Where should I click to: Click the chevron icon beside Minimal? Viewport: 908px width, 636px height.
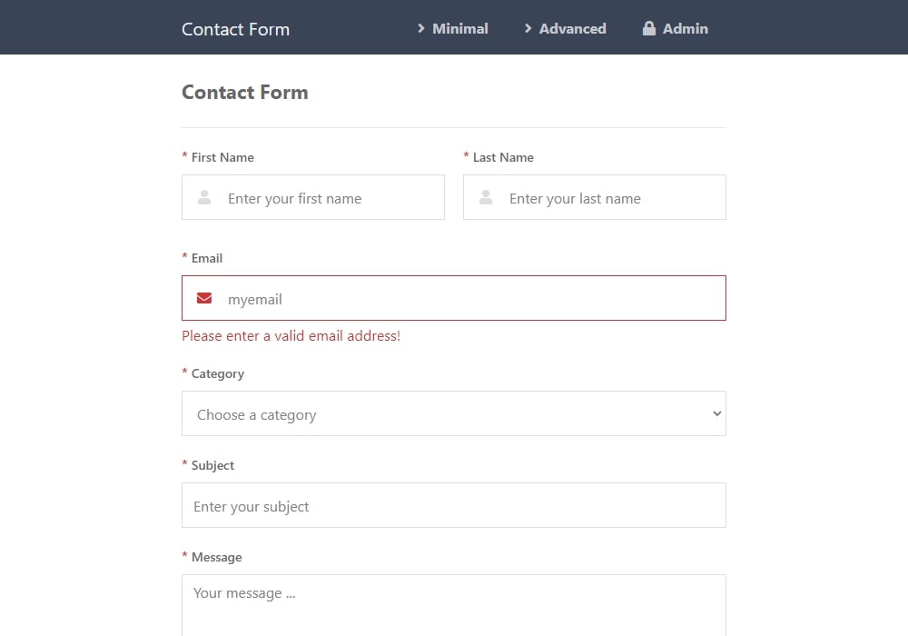(421, 28)
